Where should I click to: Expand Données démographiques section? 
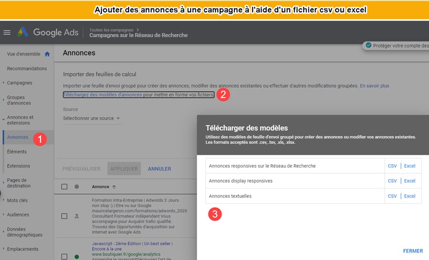click(3, 231)
